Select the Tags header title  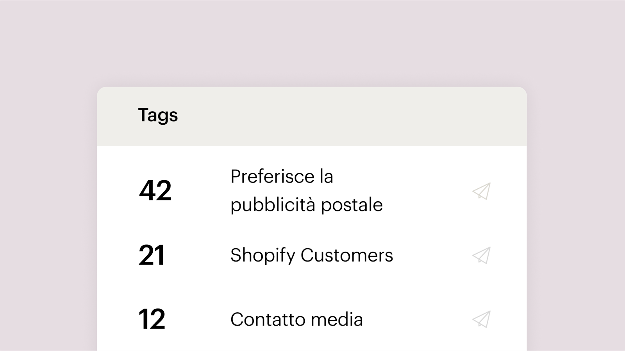pos(158,115)
